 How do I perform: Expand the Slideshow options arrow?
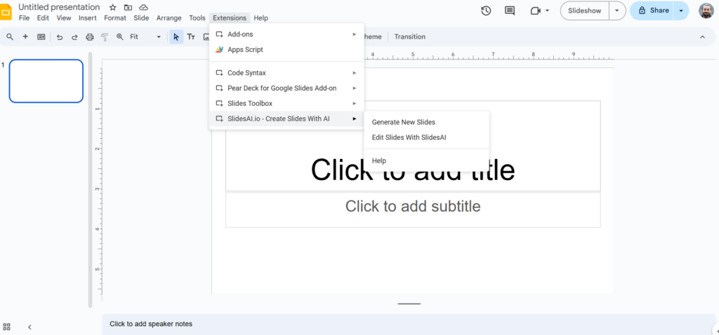[617, 11]
